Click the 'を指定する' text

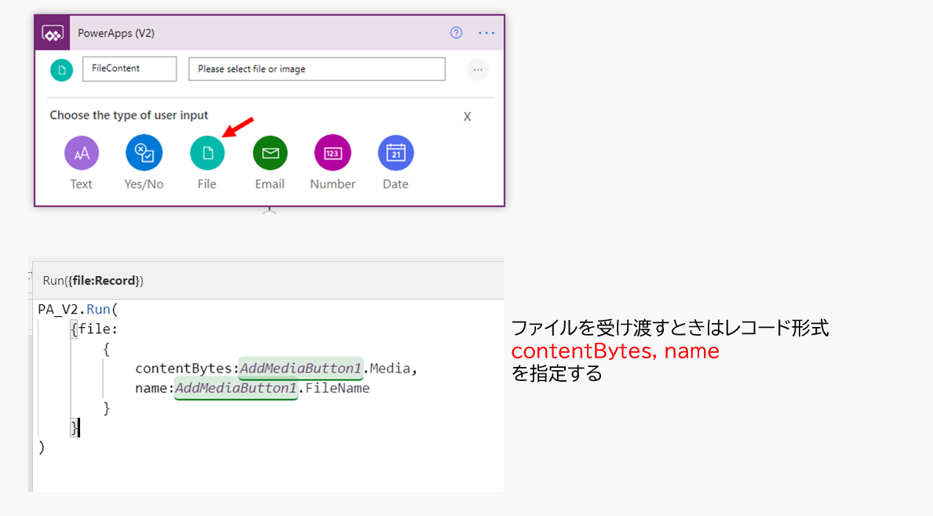(x=557, y=373)
